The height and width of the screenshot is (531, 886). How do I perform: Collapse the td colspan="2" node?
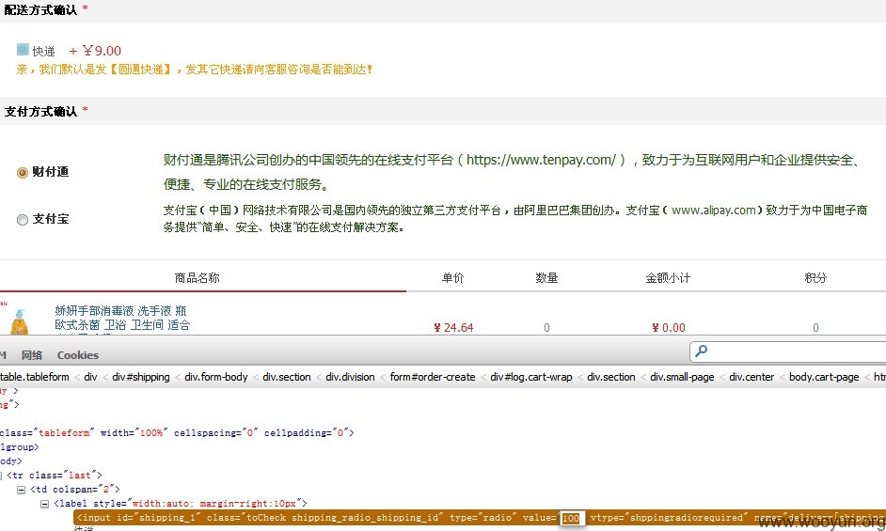(21, 490)
